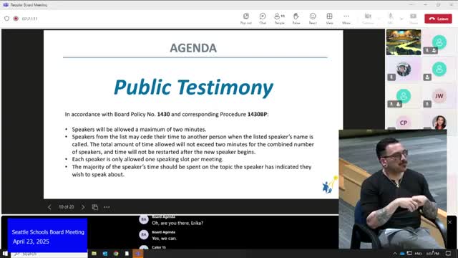Open the React emoji menu
Image resolution: width=458 pixels, height=258 pixels.
point(313,19)
